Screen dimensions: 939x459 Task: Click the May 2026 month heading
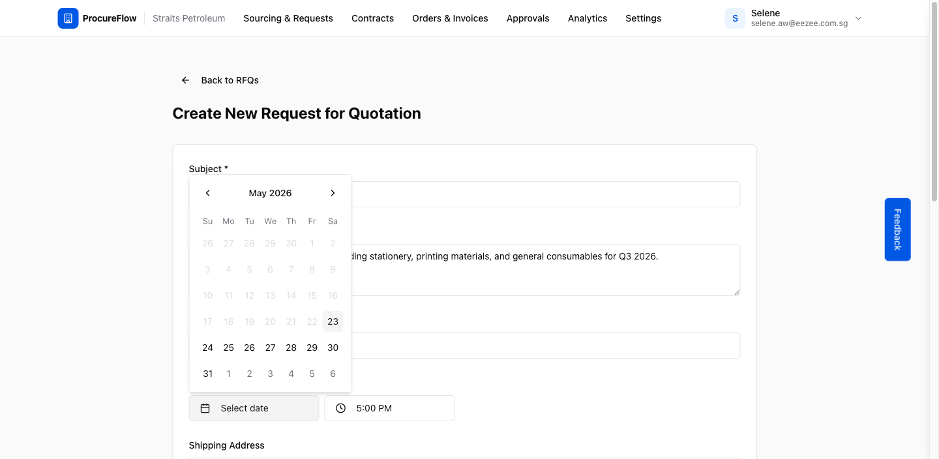click(270, 193)
